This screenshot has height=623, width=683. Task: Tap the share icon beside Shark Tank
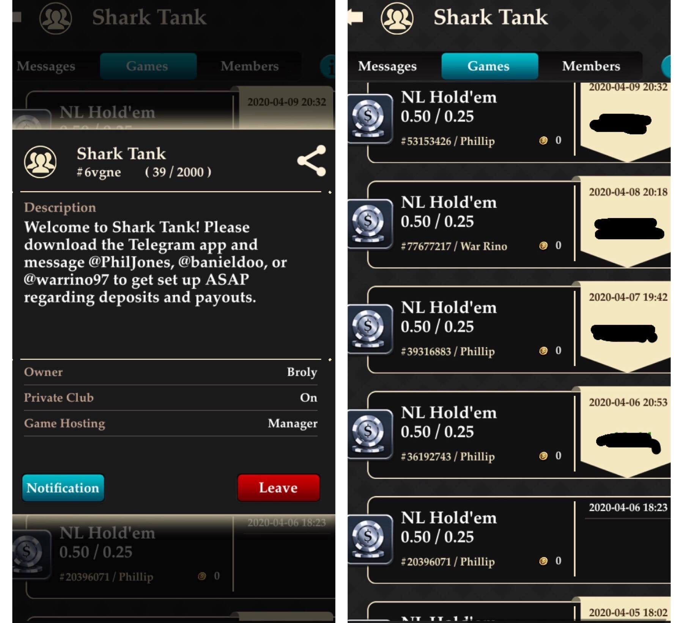[x=312, y=161]
